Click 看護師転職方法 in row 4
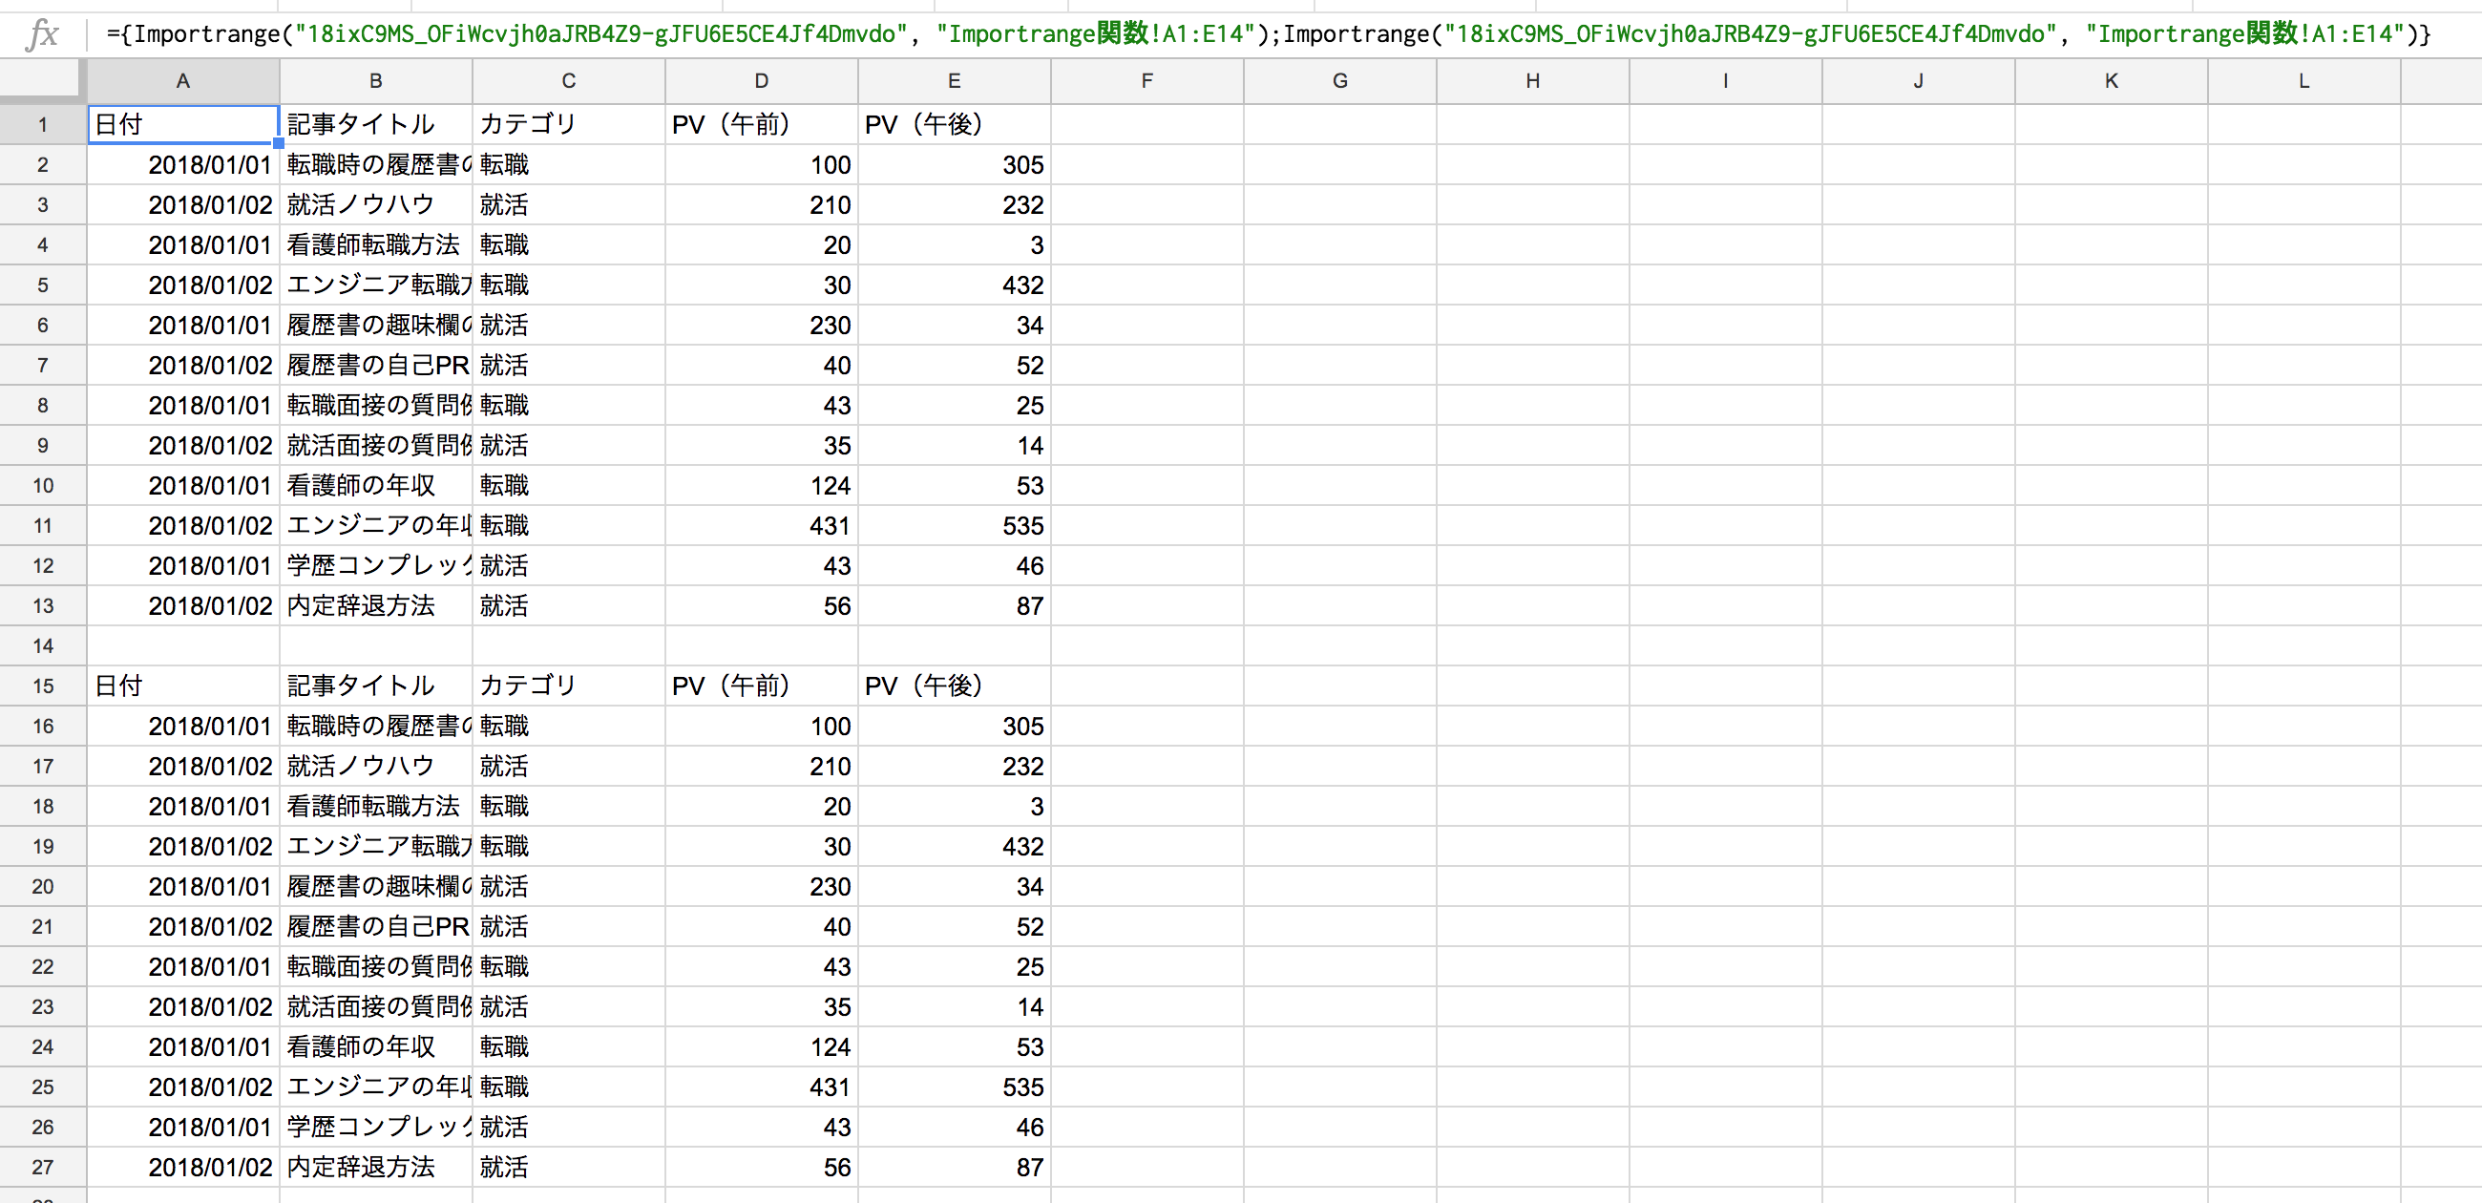Screen dimensions: 2482x1203 coord(376,244)
